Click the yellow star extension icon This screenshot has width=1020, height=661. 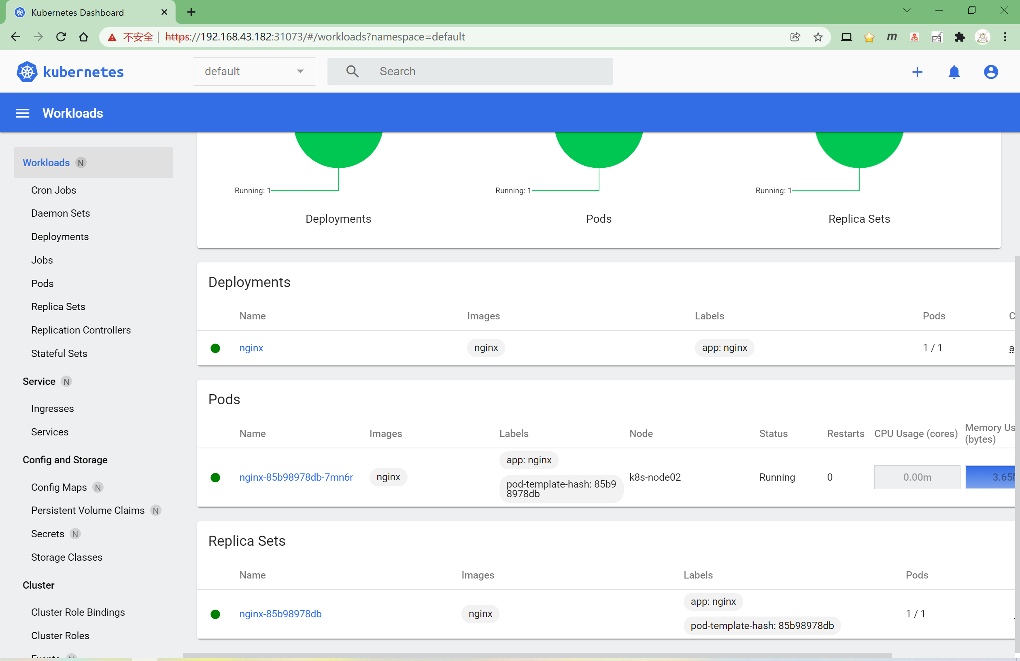click(869, 37)
